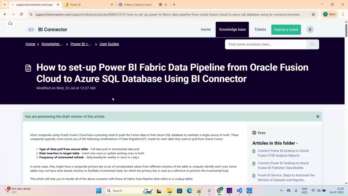Click the browser address bar URL
Viewport: 348px width, 196px height.
coord(167,14)
